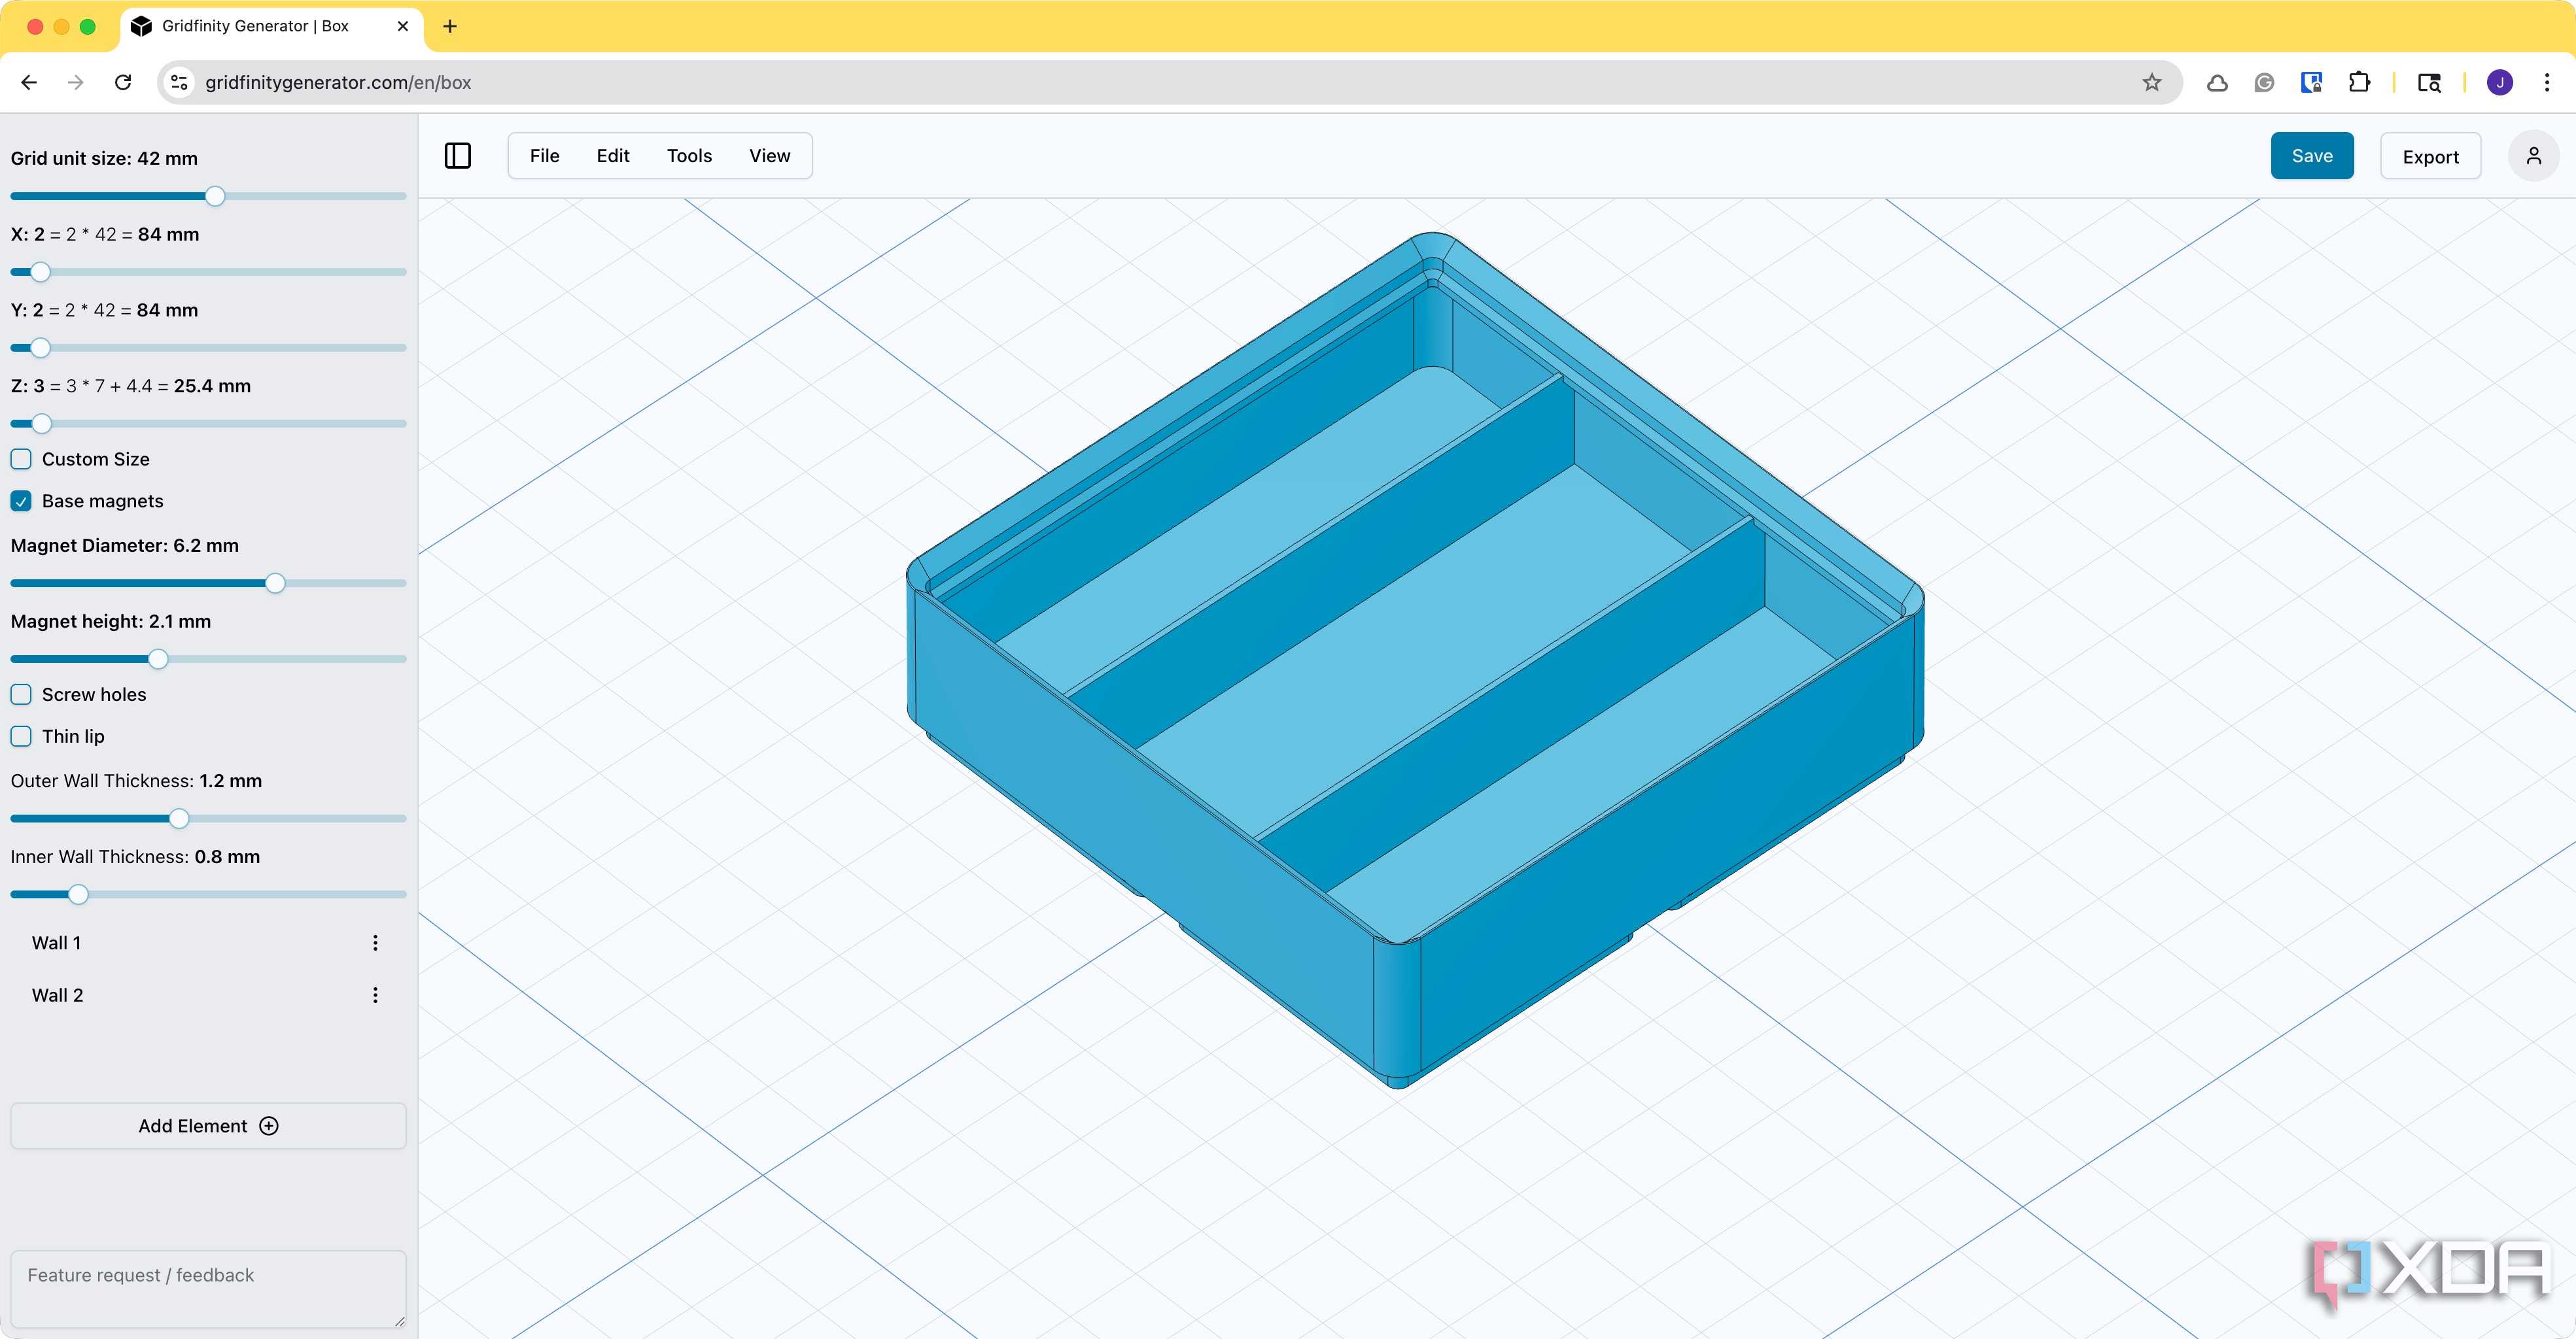
Task: Open Wall 2 options menu
Action: coord(375,995)
